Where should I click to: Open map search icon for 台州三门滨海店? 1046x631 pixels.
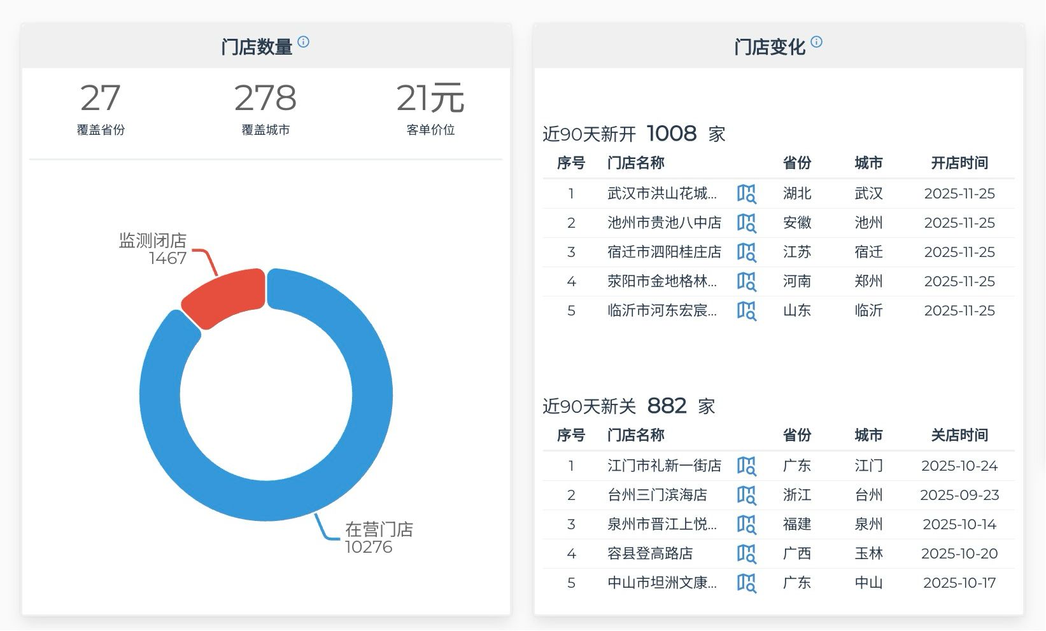746,496
